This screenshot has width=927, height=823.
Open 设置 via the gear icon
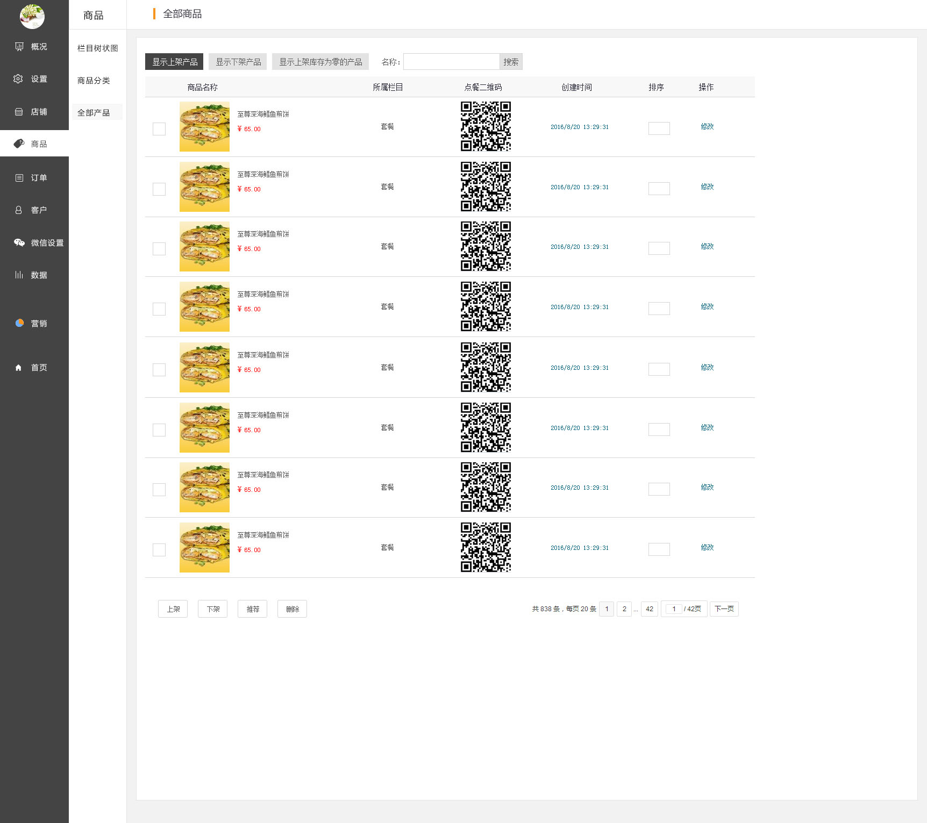pyautogui.click(x=18, y=79)
